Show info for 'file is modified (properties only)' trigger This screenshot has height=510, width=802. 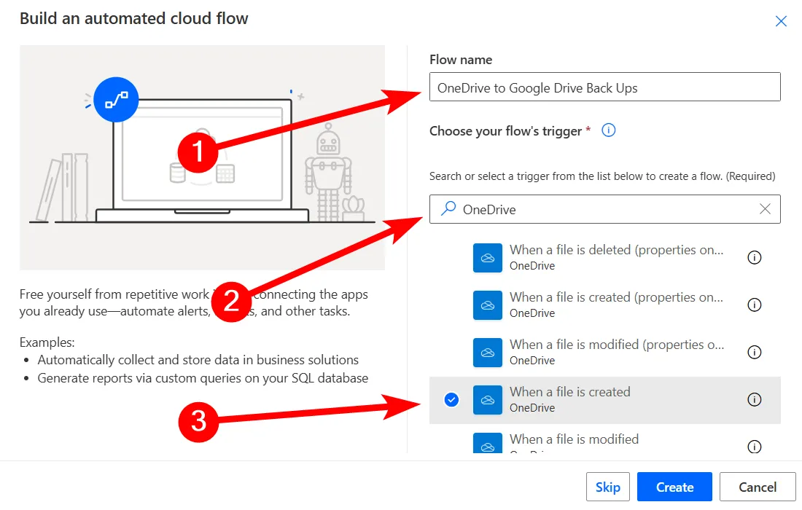755,352
